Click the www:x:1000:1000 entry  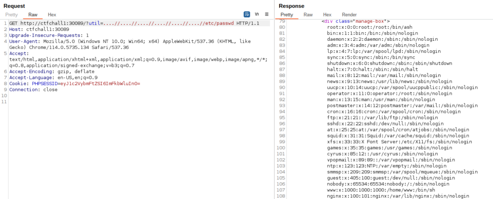click(x=382, y=190)
